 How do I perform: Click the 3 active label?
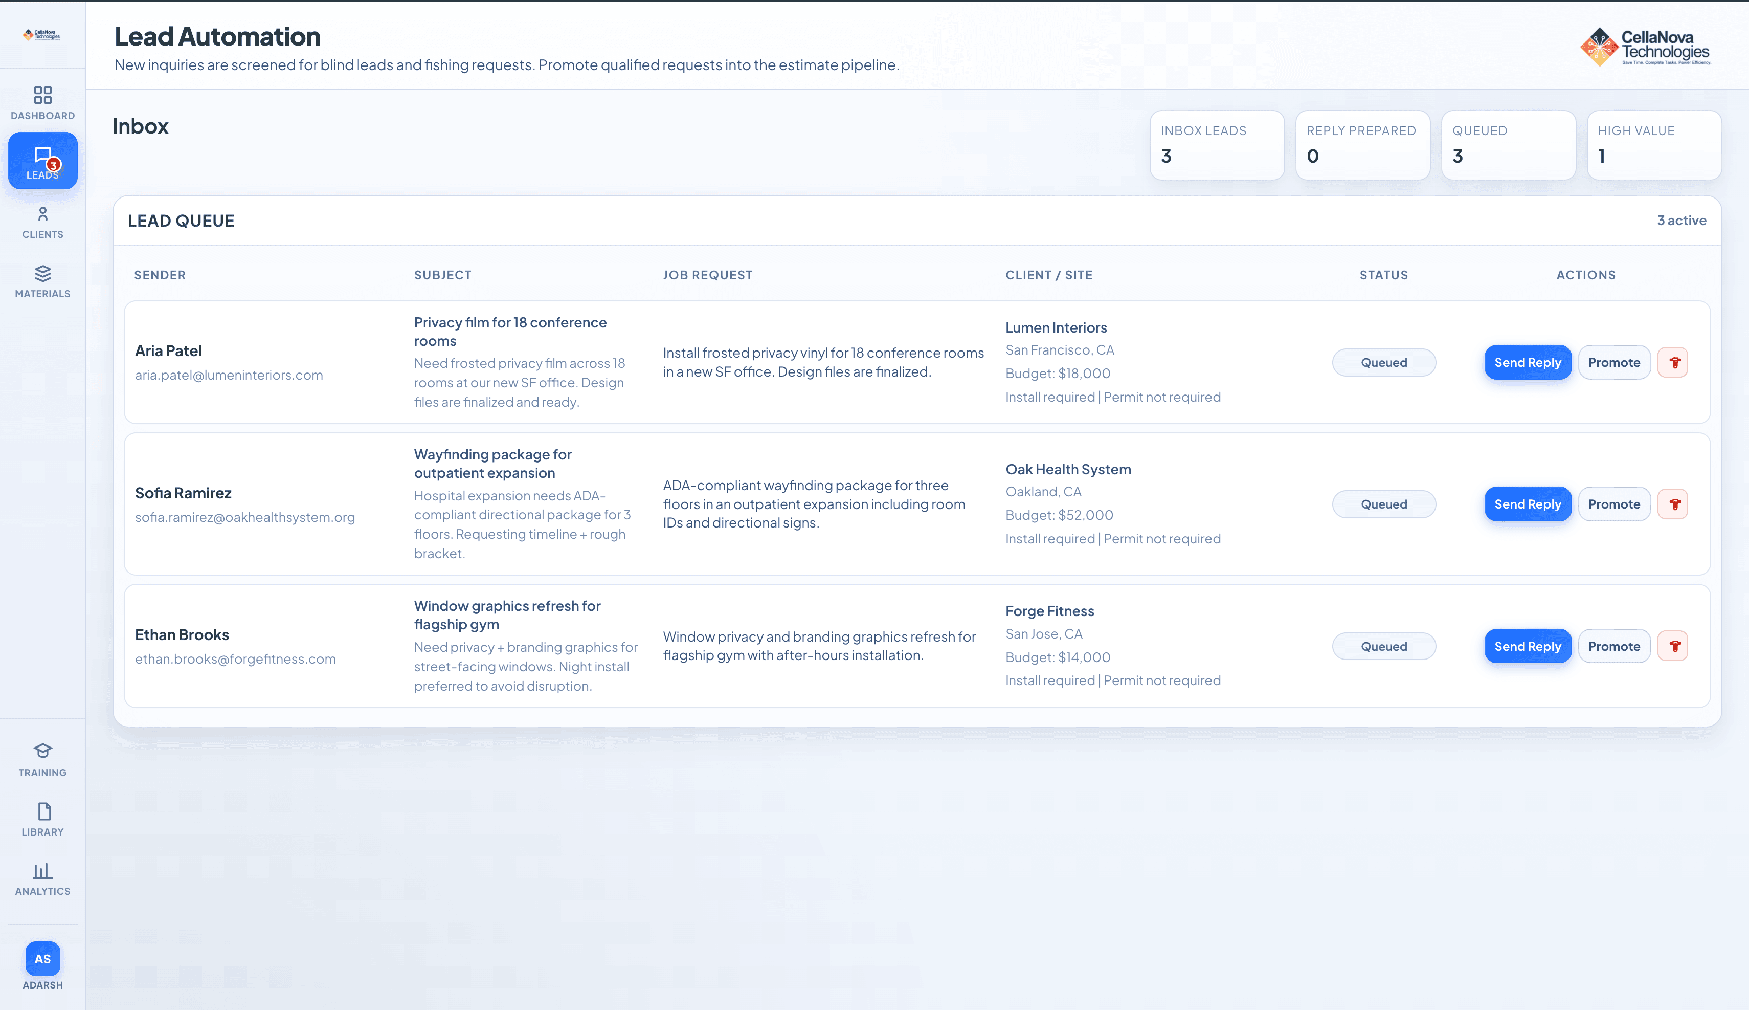pyautogui.click(x=1681, y=220)
